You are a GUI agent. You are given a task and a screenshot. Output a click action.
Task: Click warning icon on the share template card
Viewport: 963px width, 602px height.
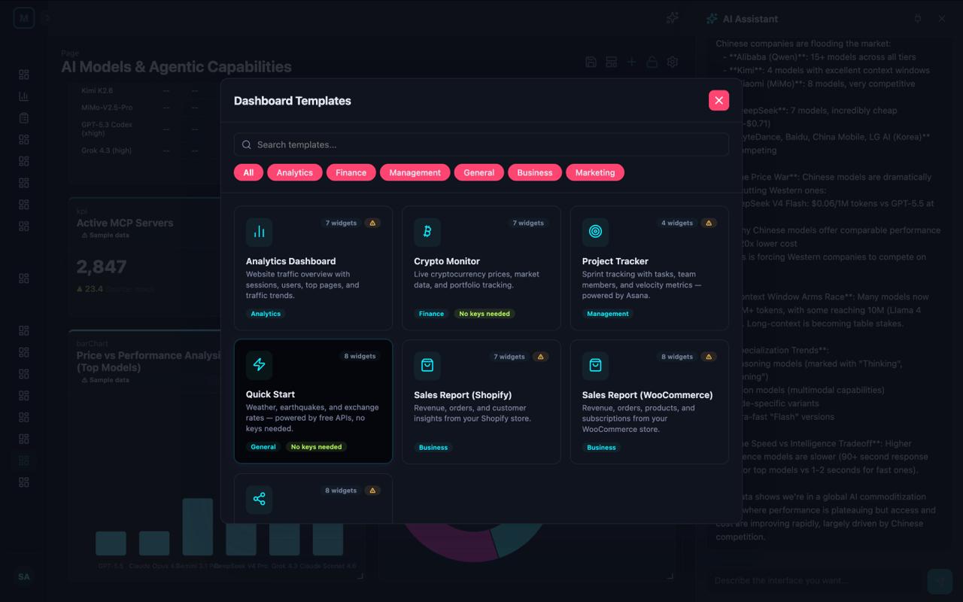click(x=372, y=490)
